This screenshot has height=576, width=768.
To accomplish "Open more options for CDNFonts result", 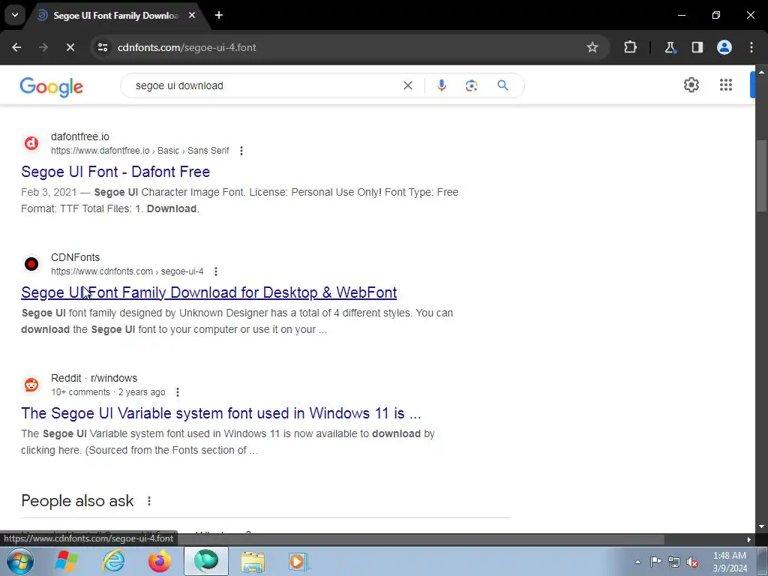I will [x=215, y=271].
